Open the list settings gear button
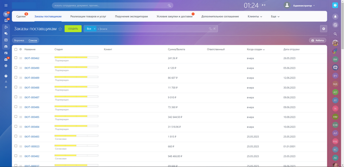Viewport: 344px width, 167px height. [324, 29]
